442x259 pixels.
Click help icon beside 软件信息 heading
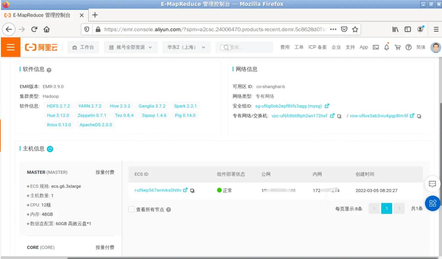pos(49,70)
